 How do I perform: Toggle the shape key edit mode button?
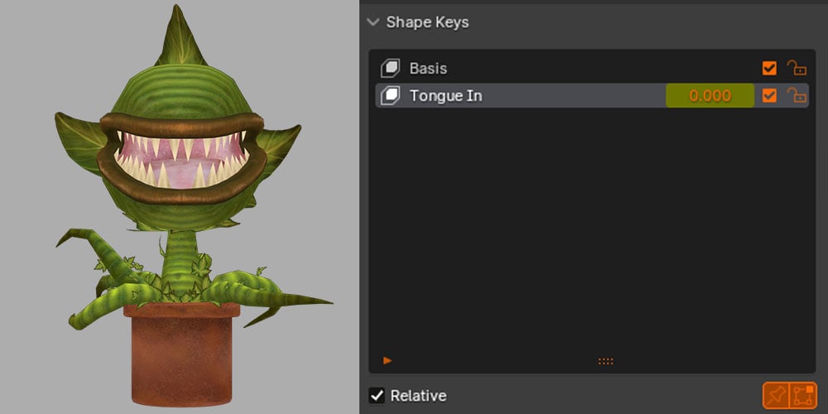tap(802, 396)
